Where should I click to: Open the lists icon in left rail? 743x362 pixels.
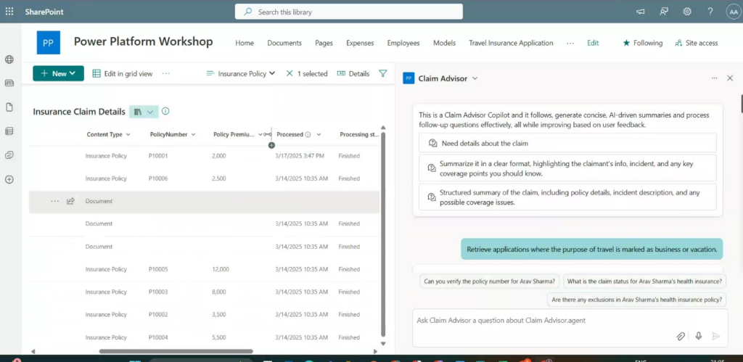pos(9,131)
